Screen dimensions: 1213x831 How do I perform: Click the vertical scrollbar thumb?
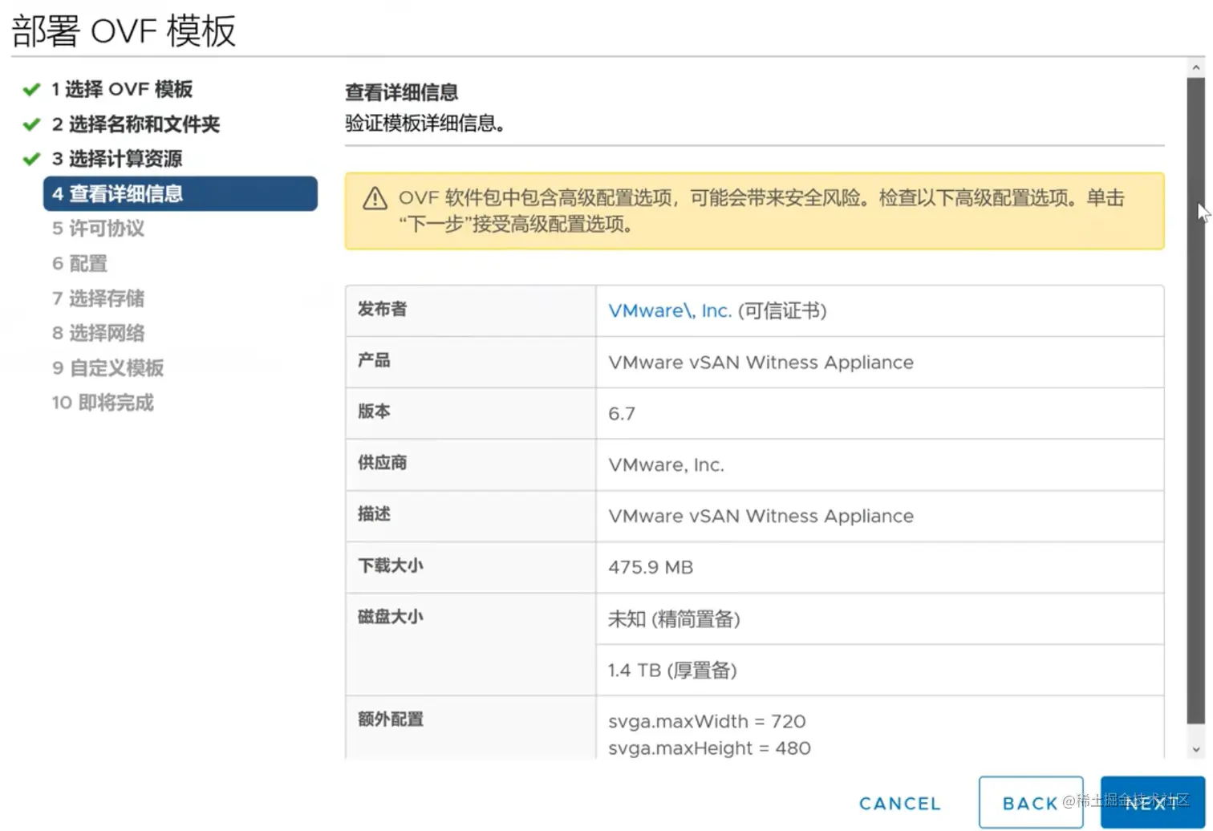pyautogui.click(x=1196, y=401)
